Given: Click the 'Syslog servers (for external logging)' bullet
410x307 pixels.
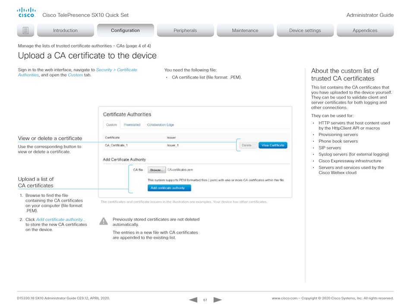Looking at the screenshot, I should pos(353,154).
